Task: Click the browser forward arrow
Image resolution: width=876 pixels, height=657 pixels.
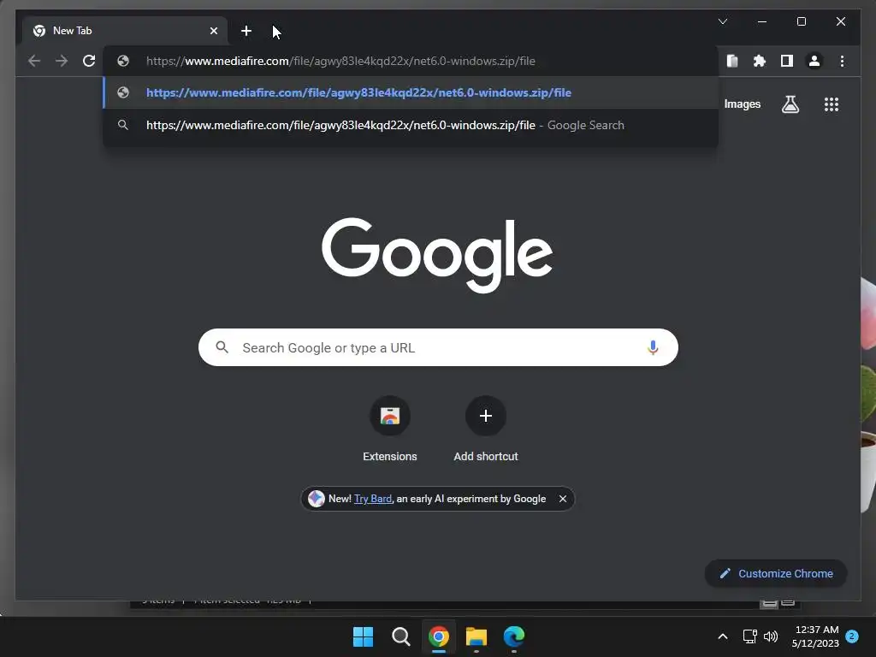Action: [x=62, y=61]
